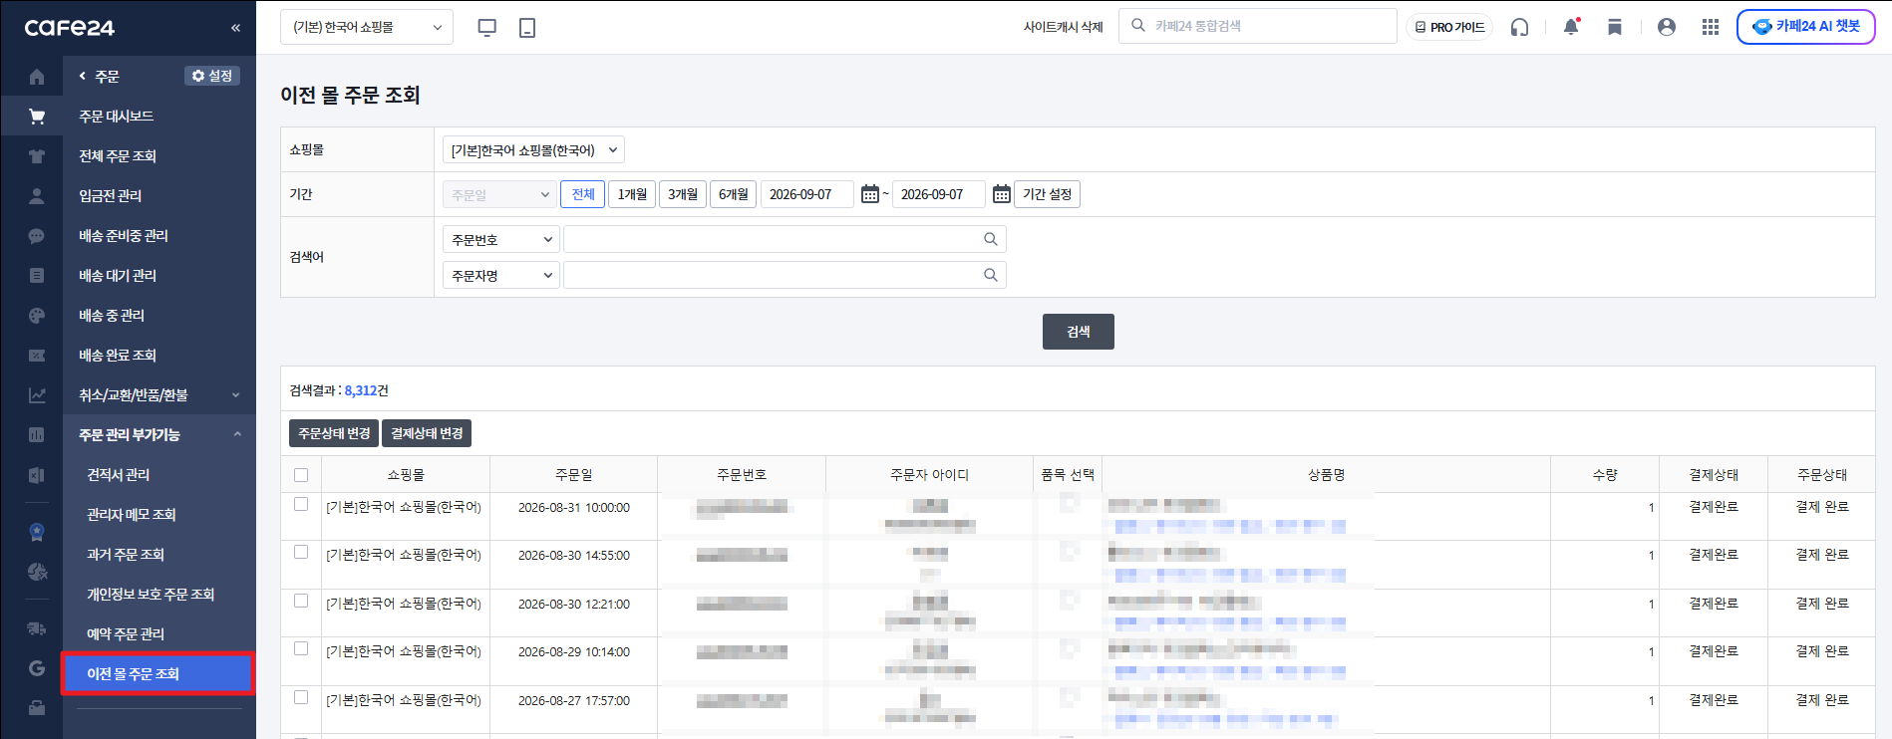1892x739 pixels.
Task: Open the user account profile icon
Action: coord(1667,27)
